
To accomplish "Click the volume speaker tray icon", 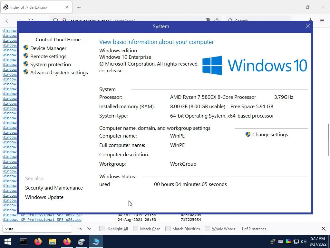I will pos(304,242).
